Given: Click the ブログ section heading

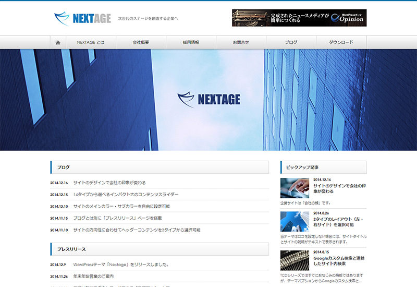Looking at the screenshot, I should coord(160,167).
